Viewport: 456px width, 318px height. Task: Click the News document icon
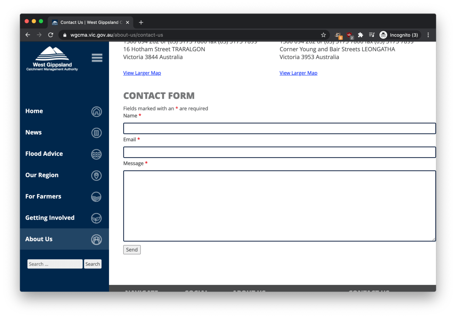[x=96, y=133]
